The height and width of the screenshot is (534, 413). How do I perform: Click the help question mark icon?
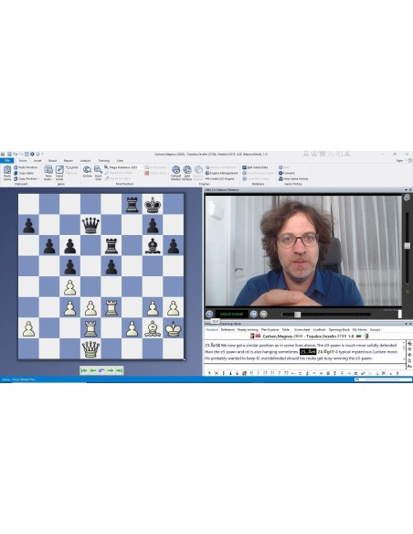409,160
